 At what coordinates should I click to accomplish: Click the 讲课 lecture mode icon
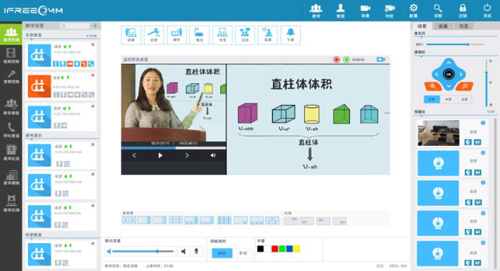[131, 35]
